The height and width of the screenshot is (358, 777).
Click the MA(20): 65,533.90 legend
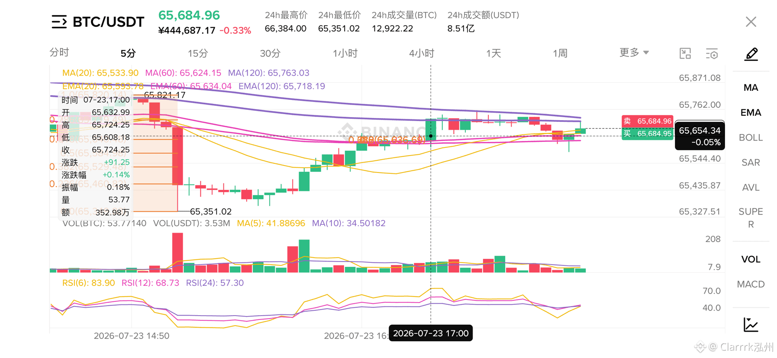(x=100, y=73)
